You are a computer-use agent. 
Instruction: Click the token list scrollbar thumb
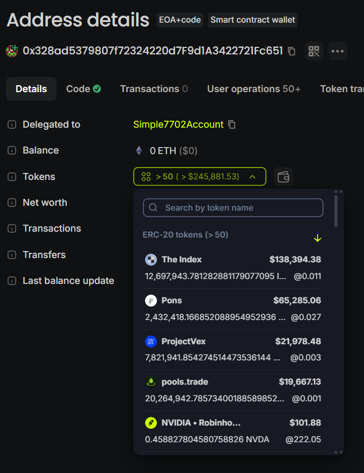(x=336, y=211)
